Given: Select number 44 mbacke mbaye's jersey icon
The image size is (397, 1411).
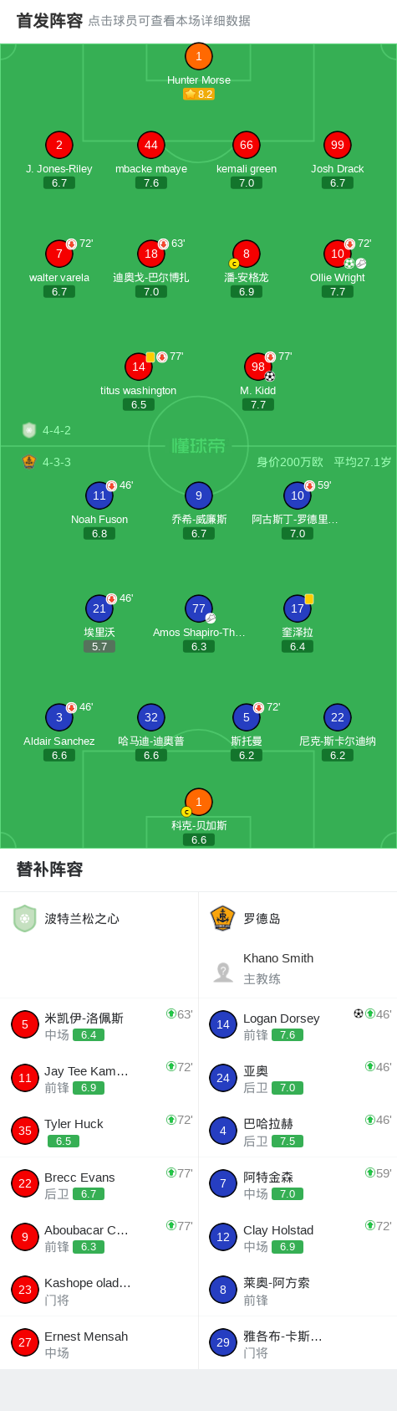Looking at the screenshot, I should pyautogui.click(x=151, y=145).
